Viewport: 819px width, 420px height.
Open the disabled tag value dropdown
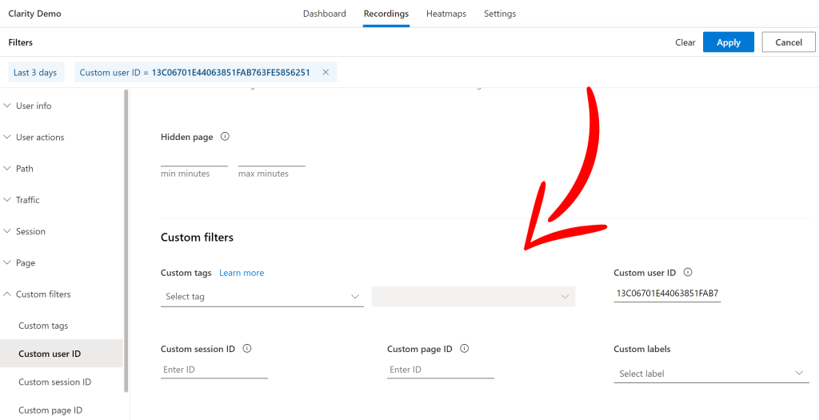click(x=473, y=296)
